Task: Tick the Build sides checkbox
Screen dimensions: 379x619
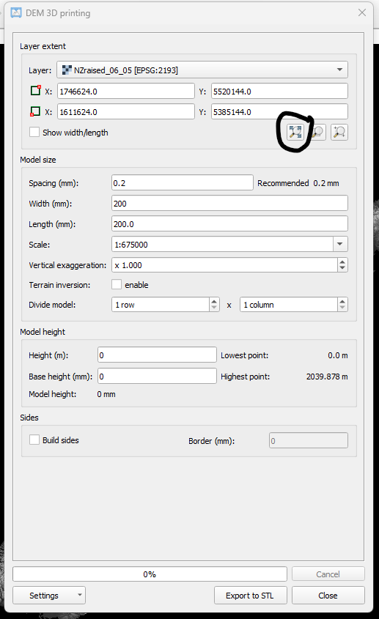Action: (x=34, y=440)
